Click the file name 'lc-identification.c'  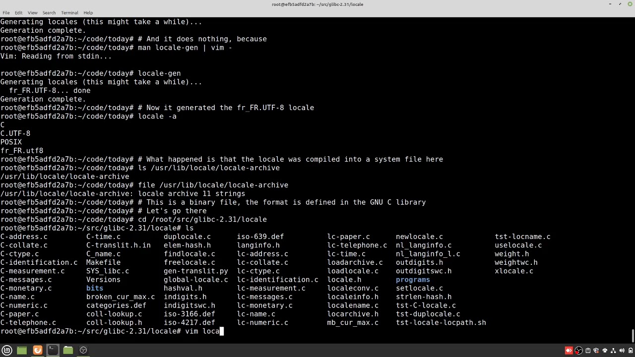click(277, 280)
